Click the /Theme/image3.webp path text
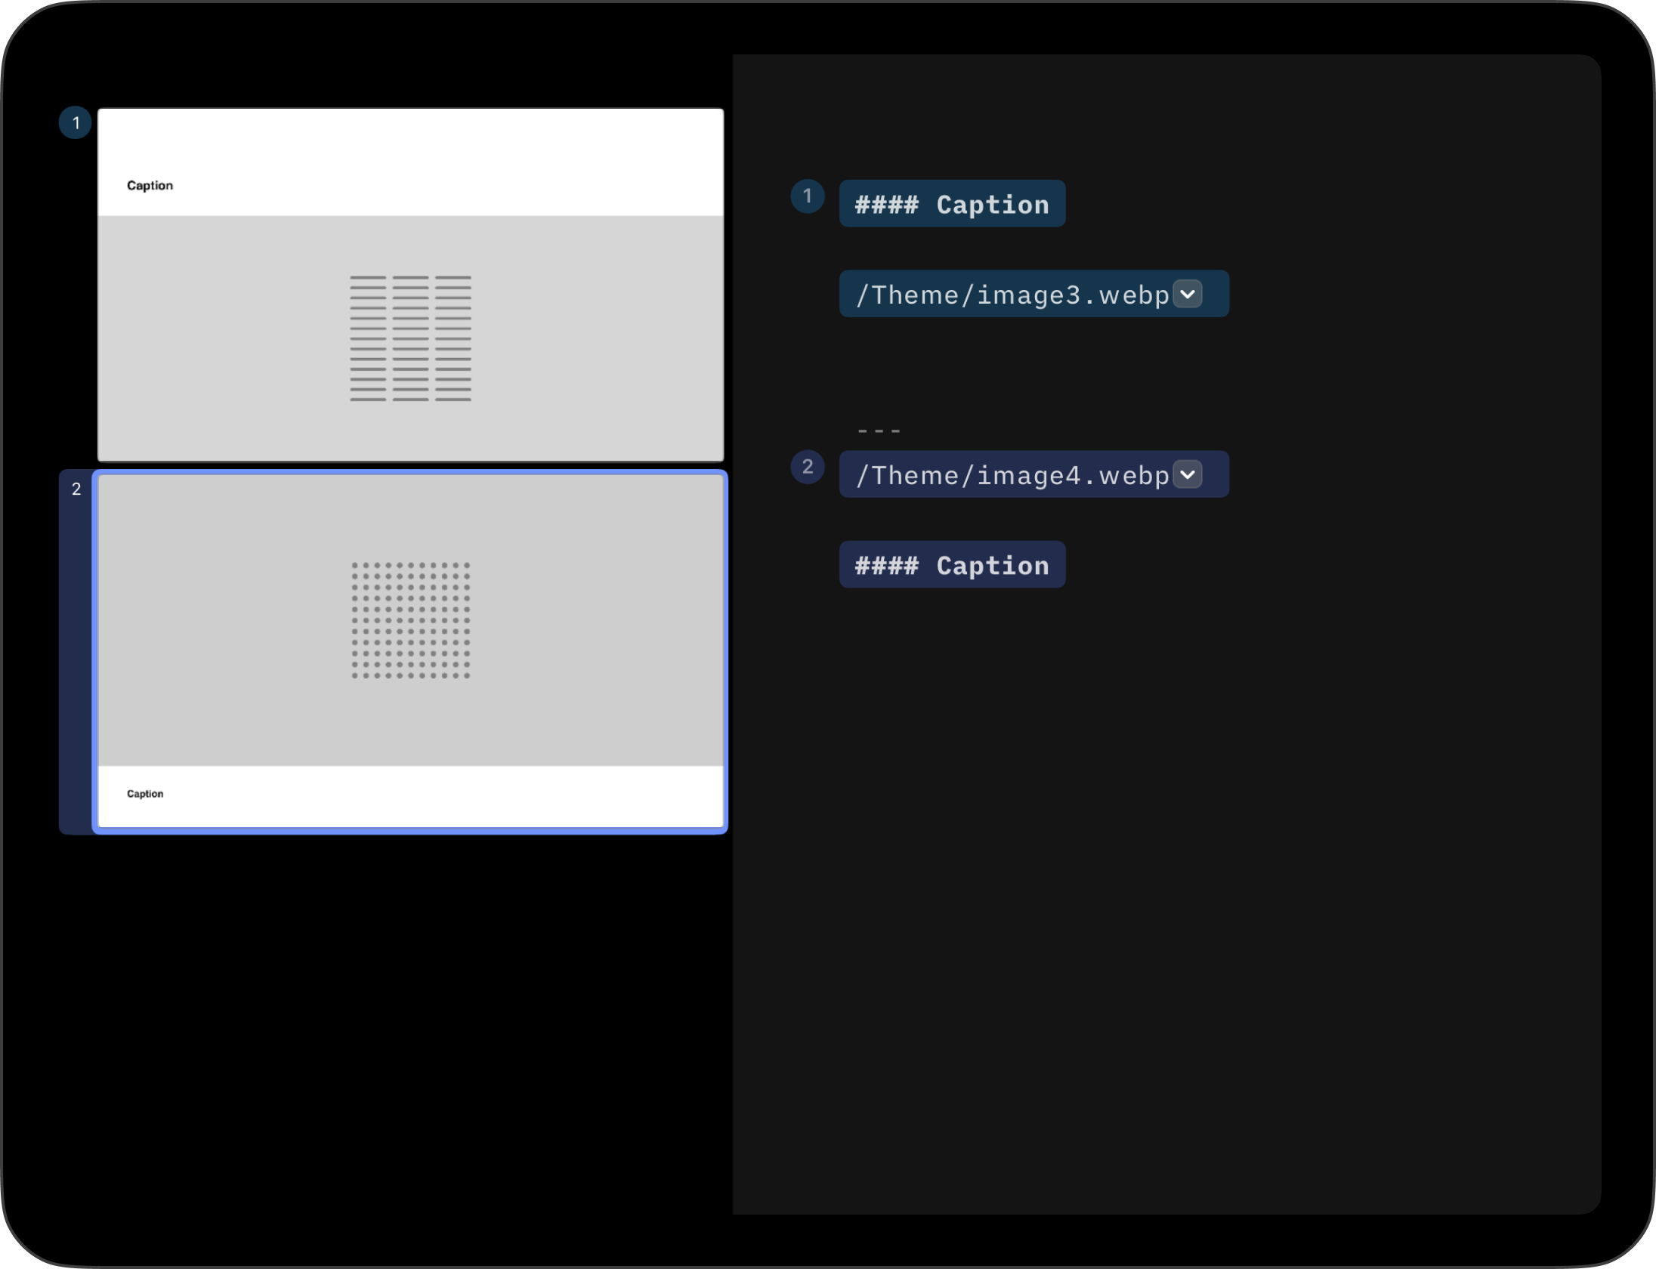The width and height of the screenshot is (1656, 1269). click(1012, 295)
